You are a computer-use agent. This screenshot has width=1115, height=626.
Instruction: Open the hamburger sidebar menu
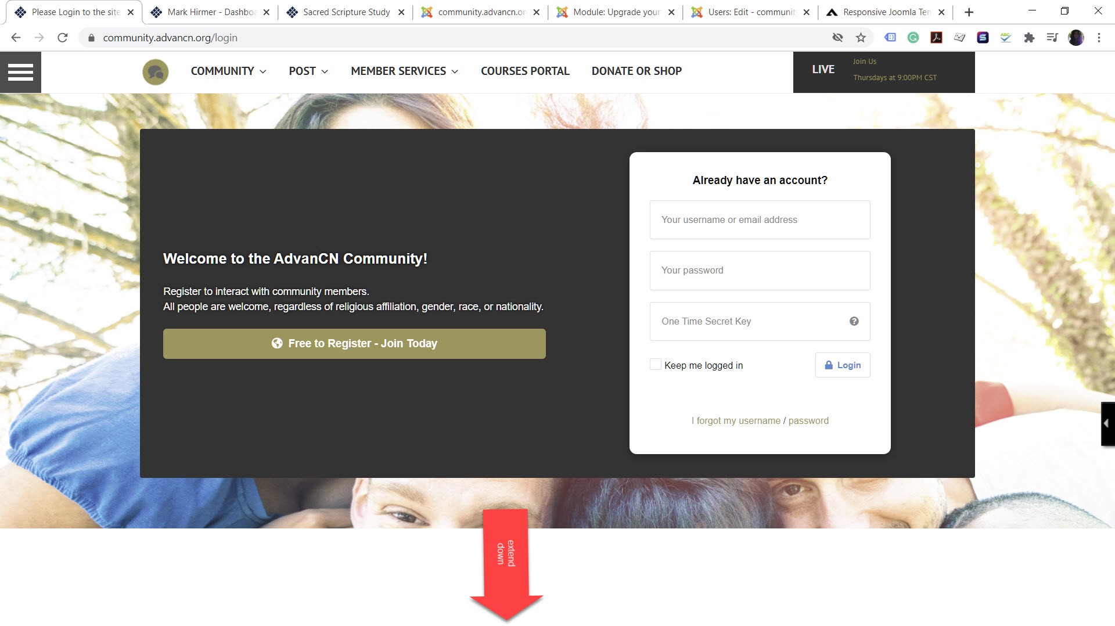click(x=20, y=72)
